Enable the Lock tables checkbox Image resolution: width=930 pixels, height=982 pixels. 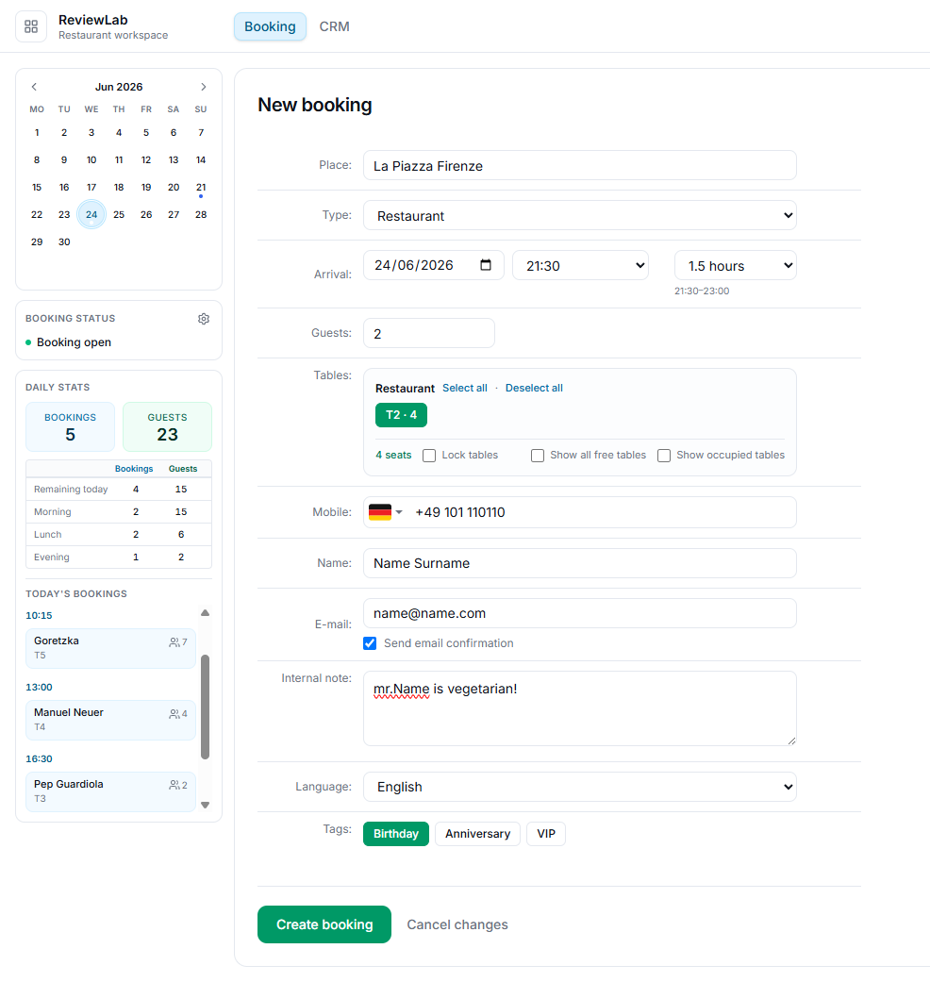coord(429,456)
